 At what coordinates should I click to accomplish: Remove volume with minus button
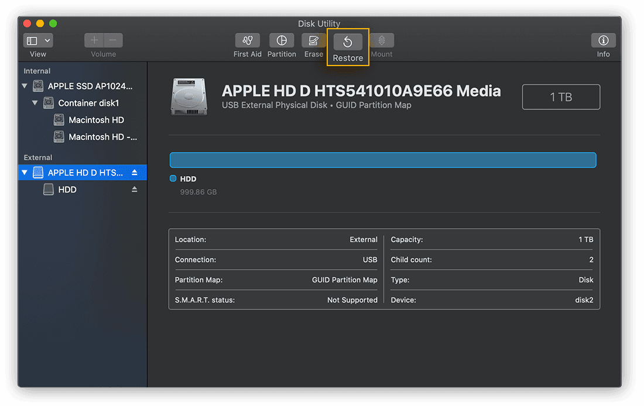point(114,40)
